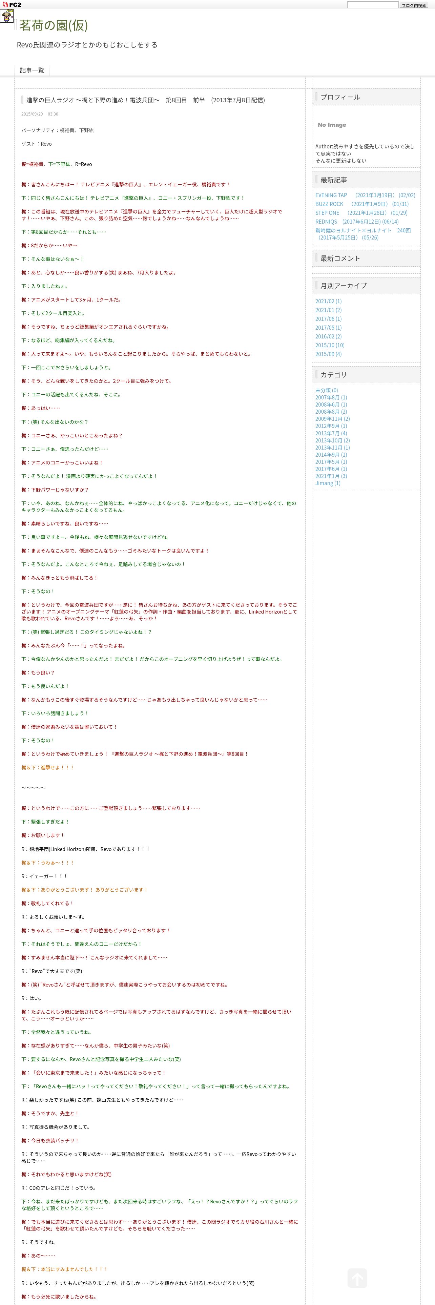Click the line 梶：あっはい……
Screen dimensions: 435x1305
coord(41,408)
